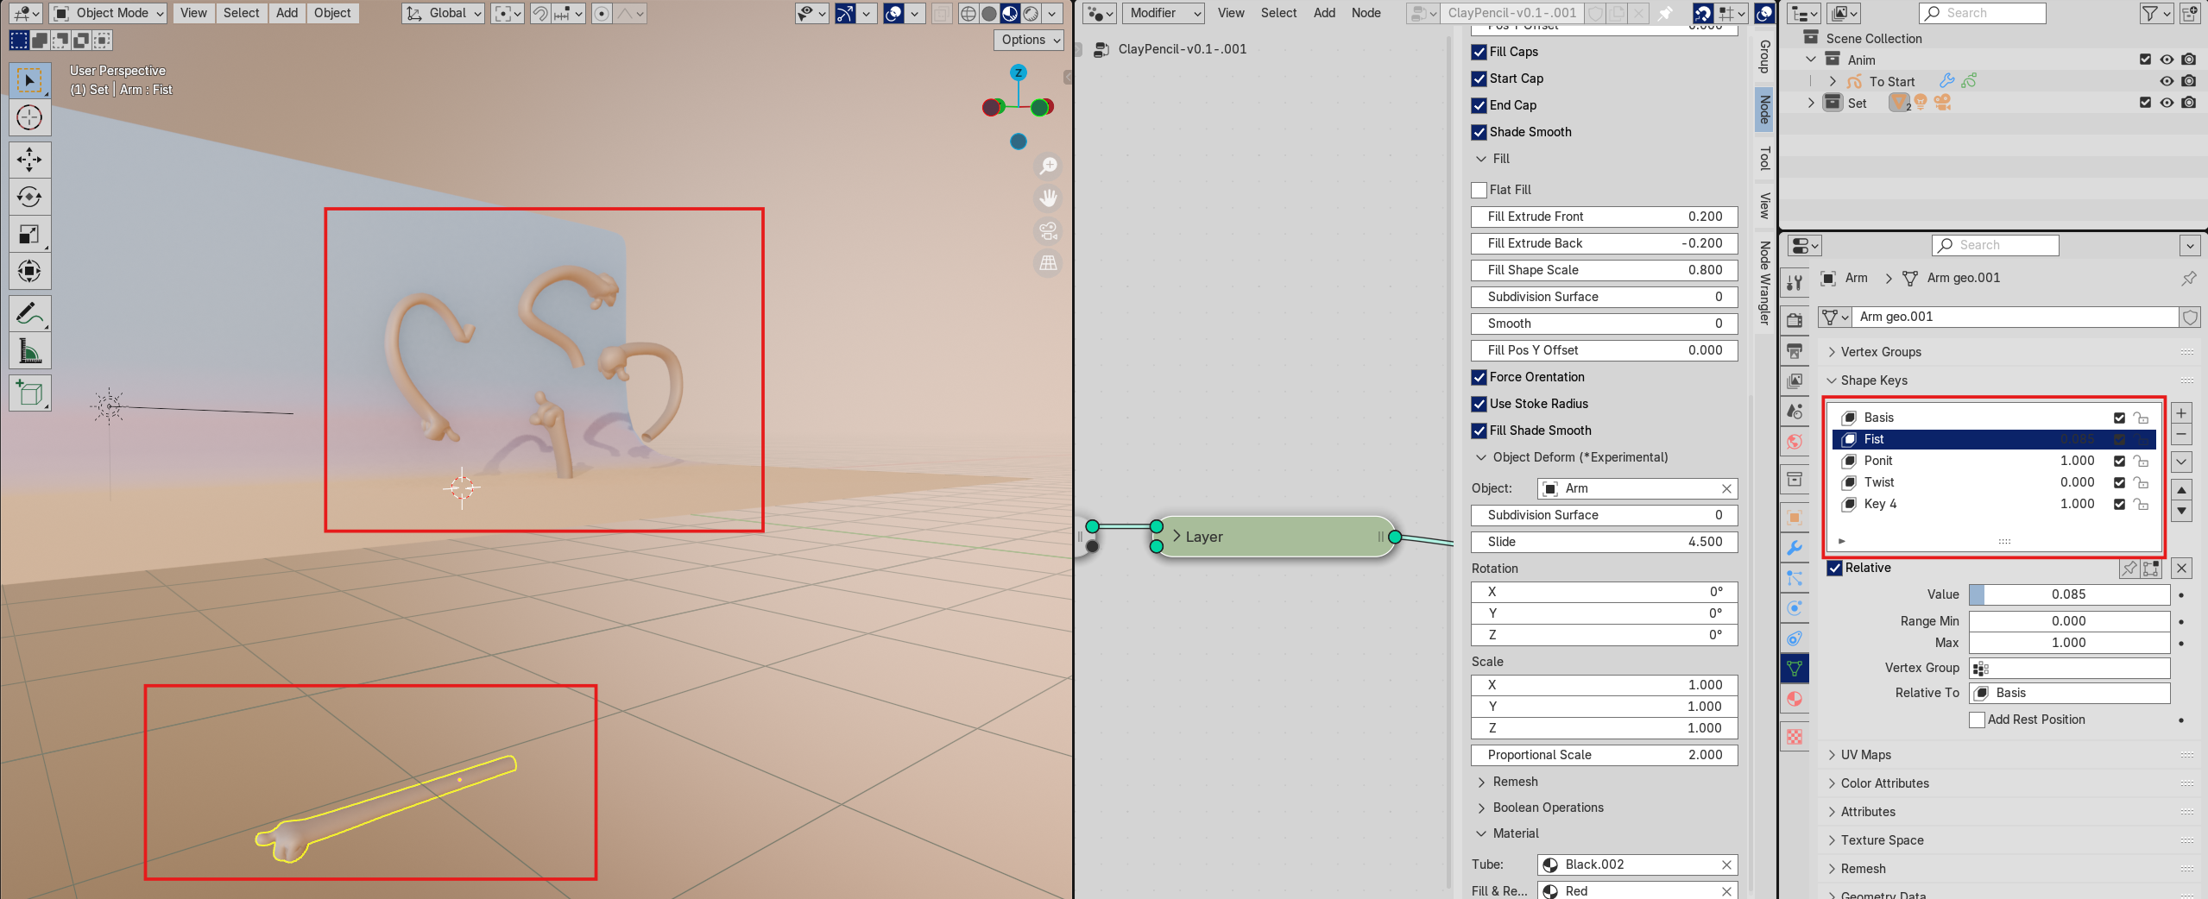This screenshot has width=2208, height=899.
Task: Click the viewport zoom magnifier icon
Action: point(1048,166)
